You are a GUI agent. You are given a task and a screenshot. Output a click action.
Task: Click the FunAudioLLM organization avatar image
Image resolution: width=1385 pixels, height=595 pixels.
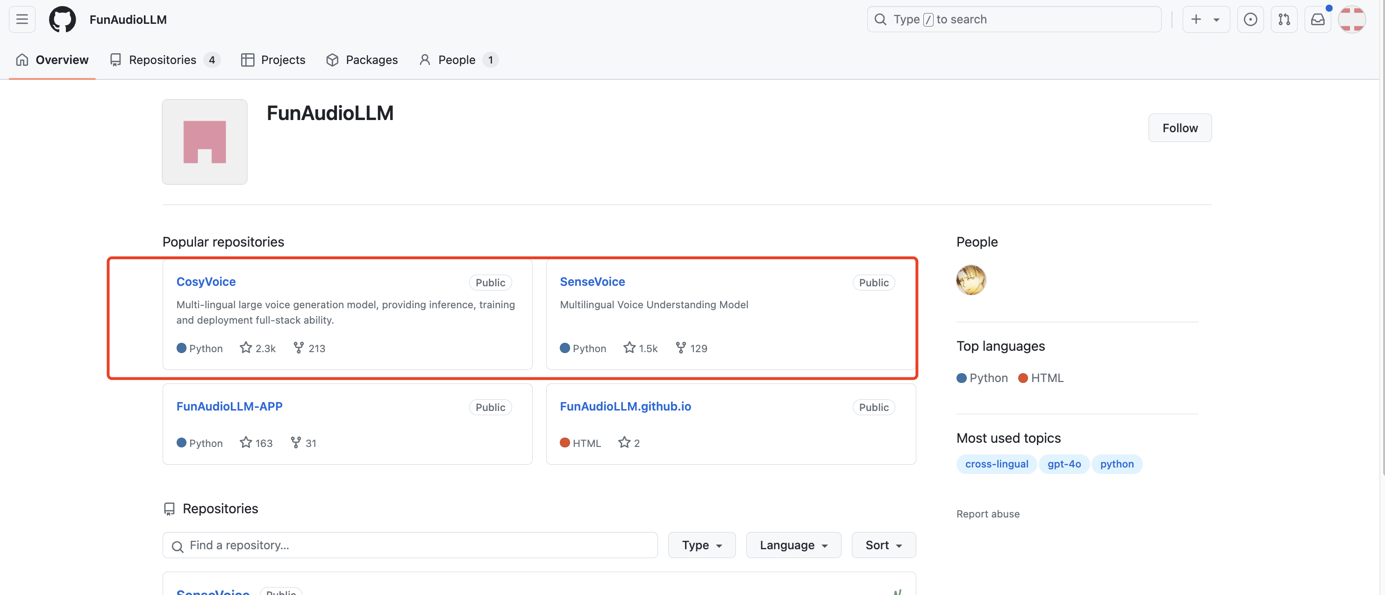coord(204,142)
